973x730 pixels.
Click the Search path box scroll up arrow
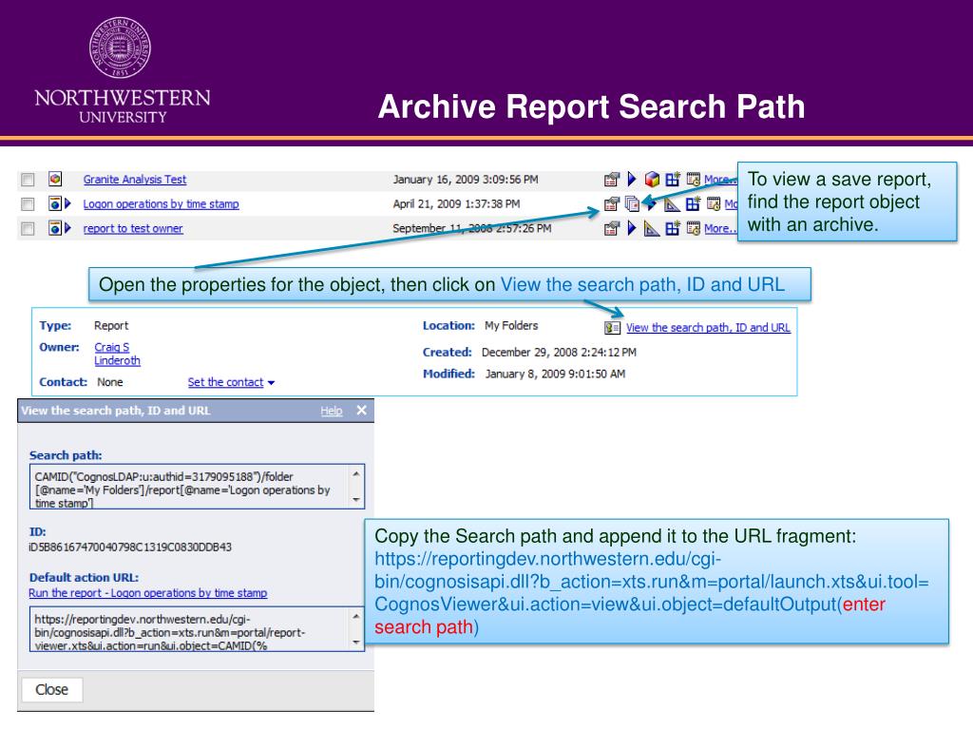click(356, 473)
